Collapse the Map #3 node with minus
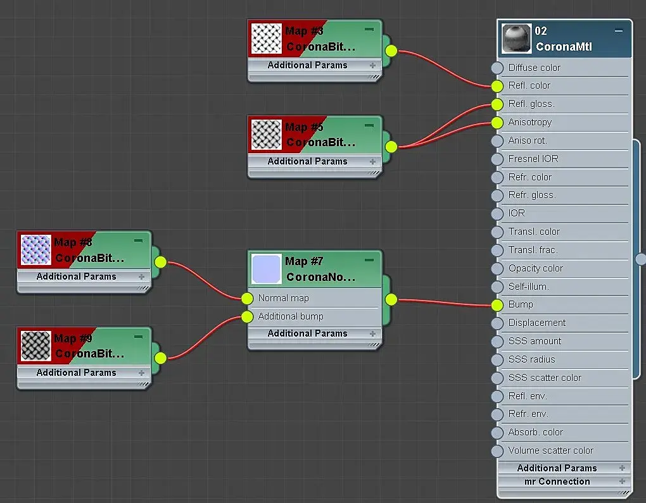Screen dimensions: 646x503 (x=369, y=29)
